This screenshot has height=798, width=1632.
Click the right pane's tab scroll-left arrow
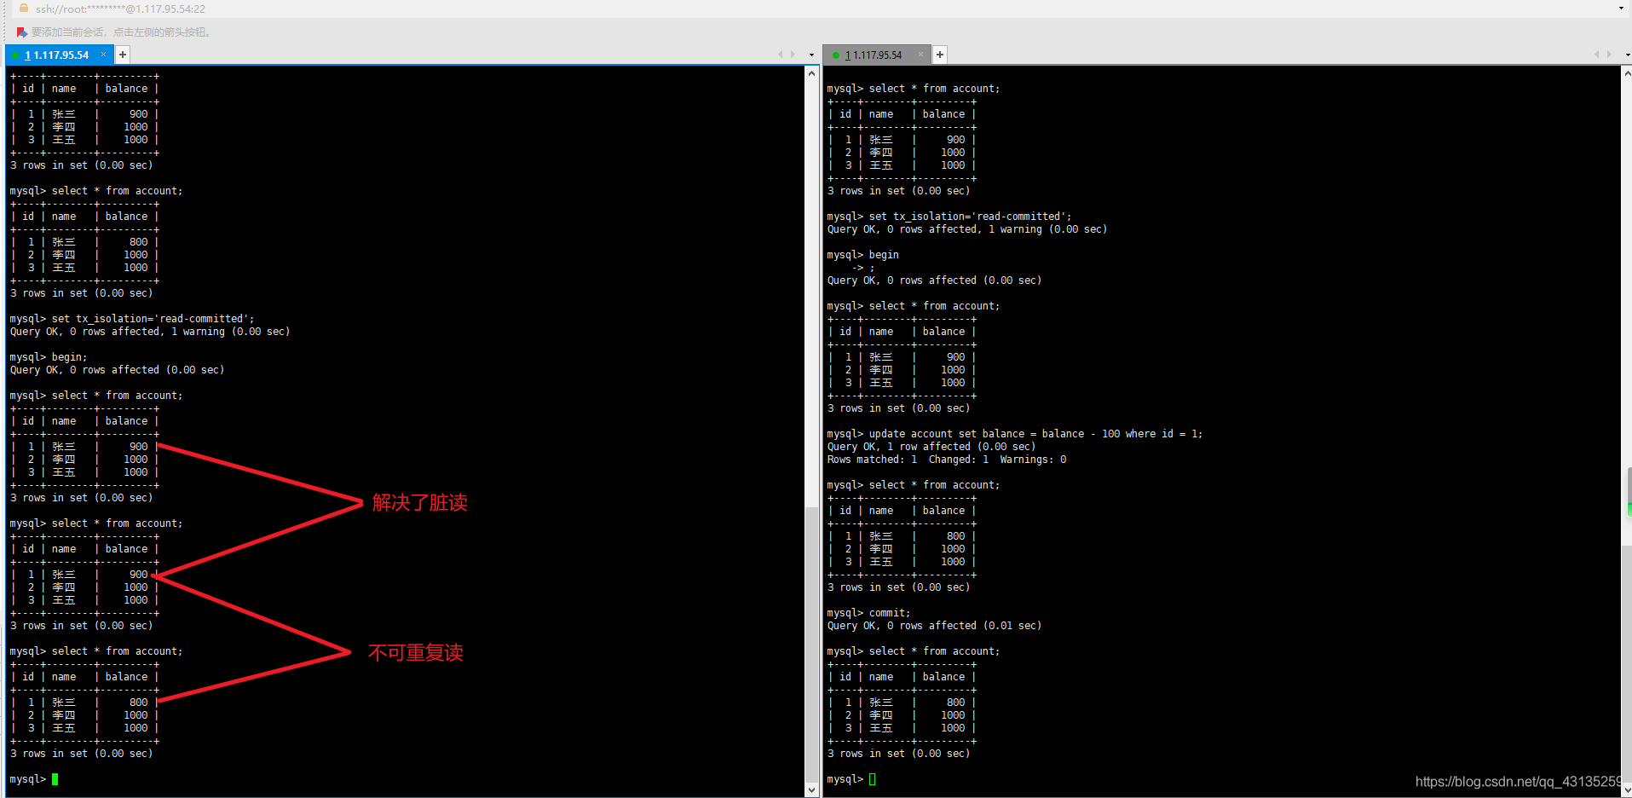[1596, 55]
